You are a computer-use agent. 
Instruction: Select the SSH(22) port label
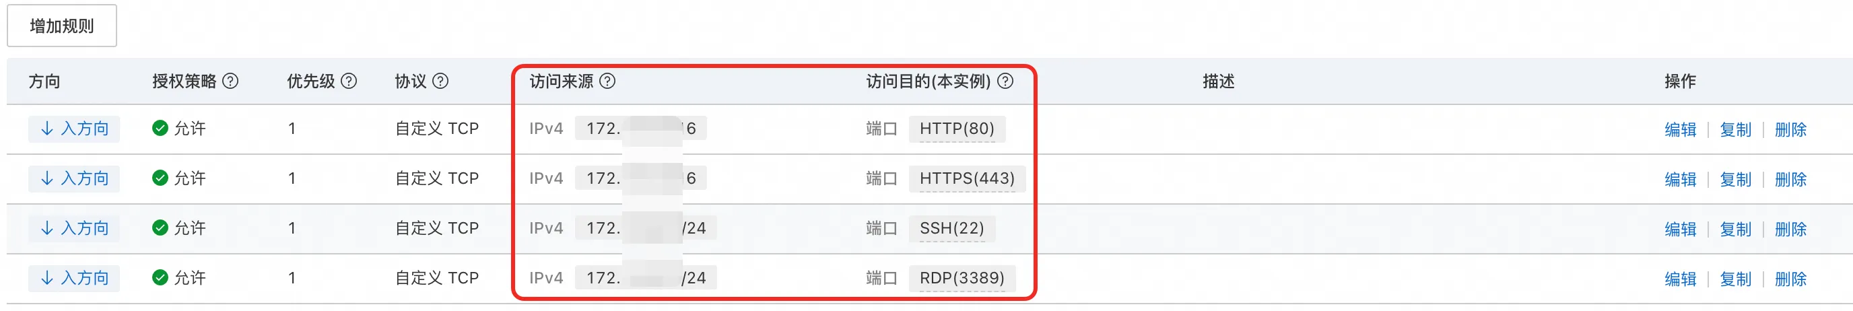click(x=951, y=228)
